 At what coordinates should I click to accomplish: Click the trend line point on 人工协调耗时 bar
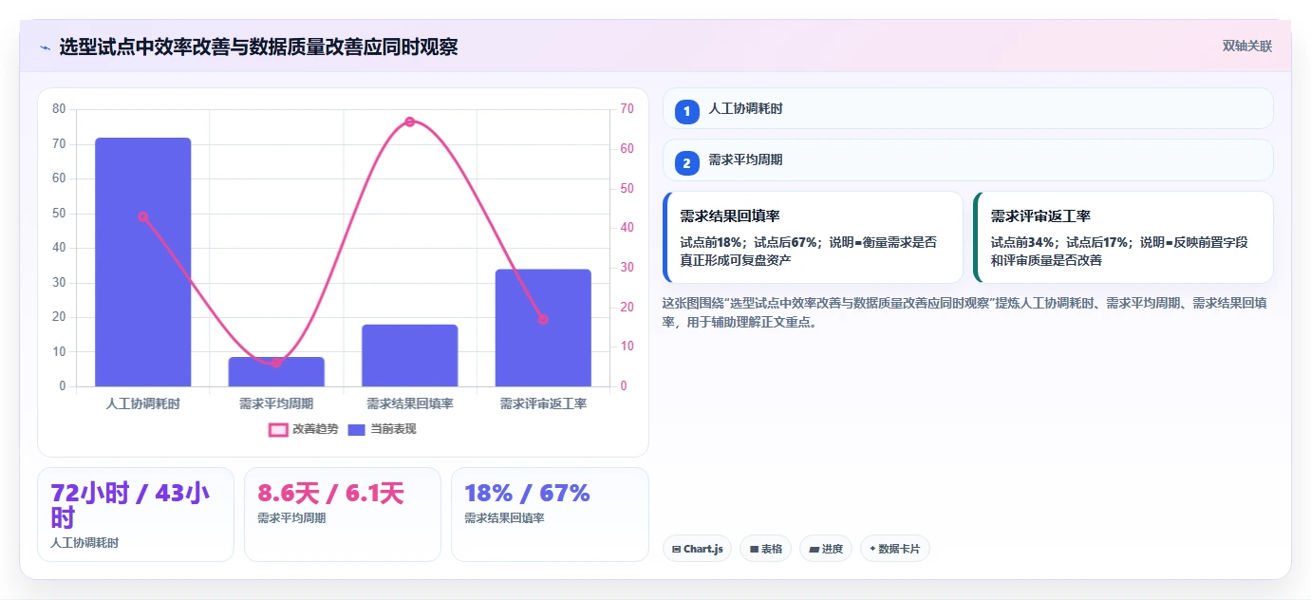pos(143,216)
